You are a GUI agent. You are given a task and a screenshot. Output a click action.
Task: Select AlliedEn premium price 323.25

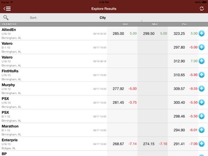click(x=179, y=33)
